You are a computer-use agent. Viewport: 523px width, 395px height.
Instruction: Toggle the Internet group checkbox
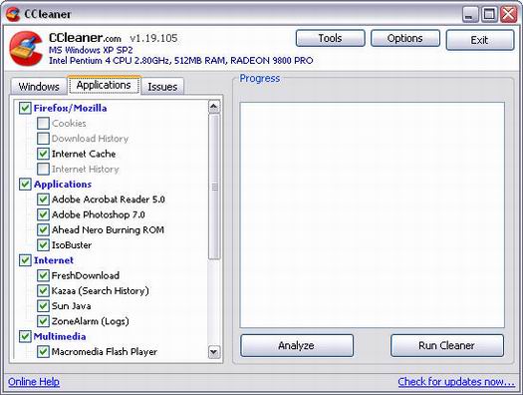pyautogui.click(x=25, y=260)
